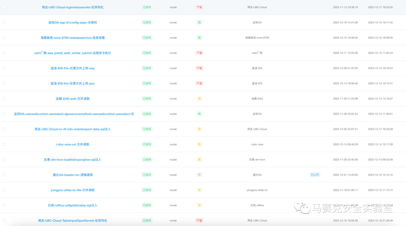Viewport: 406px width, 226px height.
Task: Open 海康威视-ivms-8700-iwsbaseservice-信息泄露 entry
Action: [73, 38]
